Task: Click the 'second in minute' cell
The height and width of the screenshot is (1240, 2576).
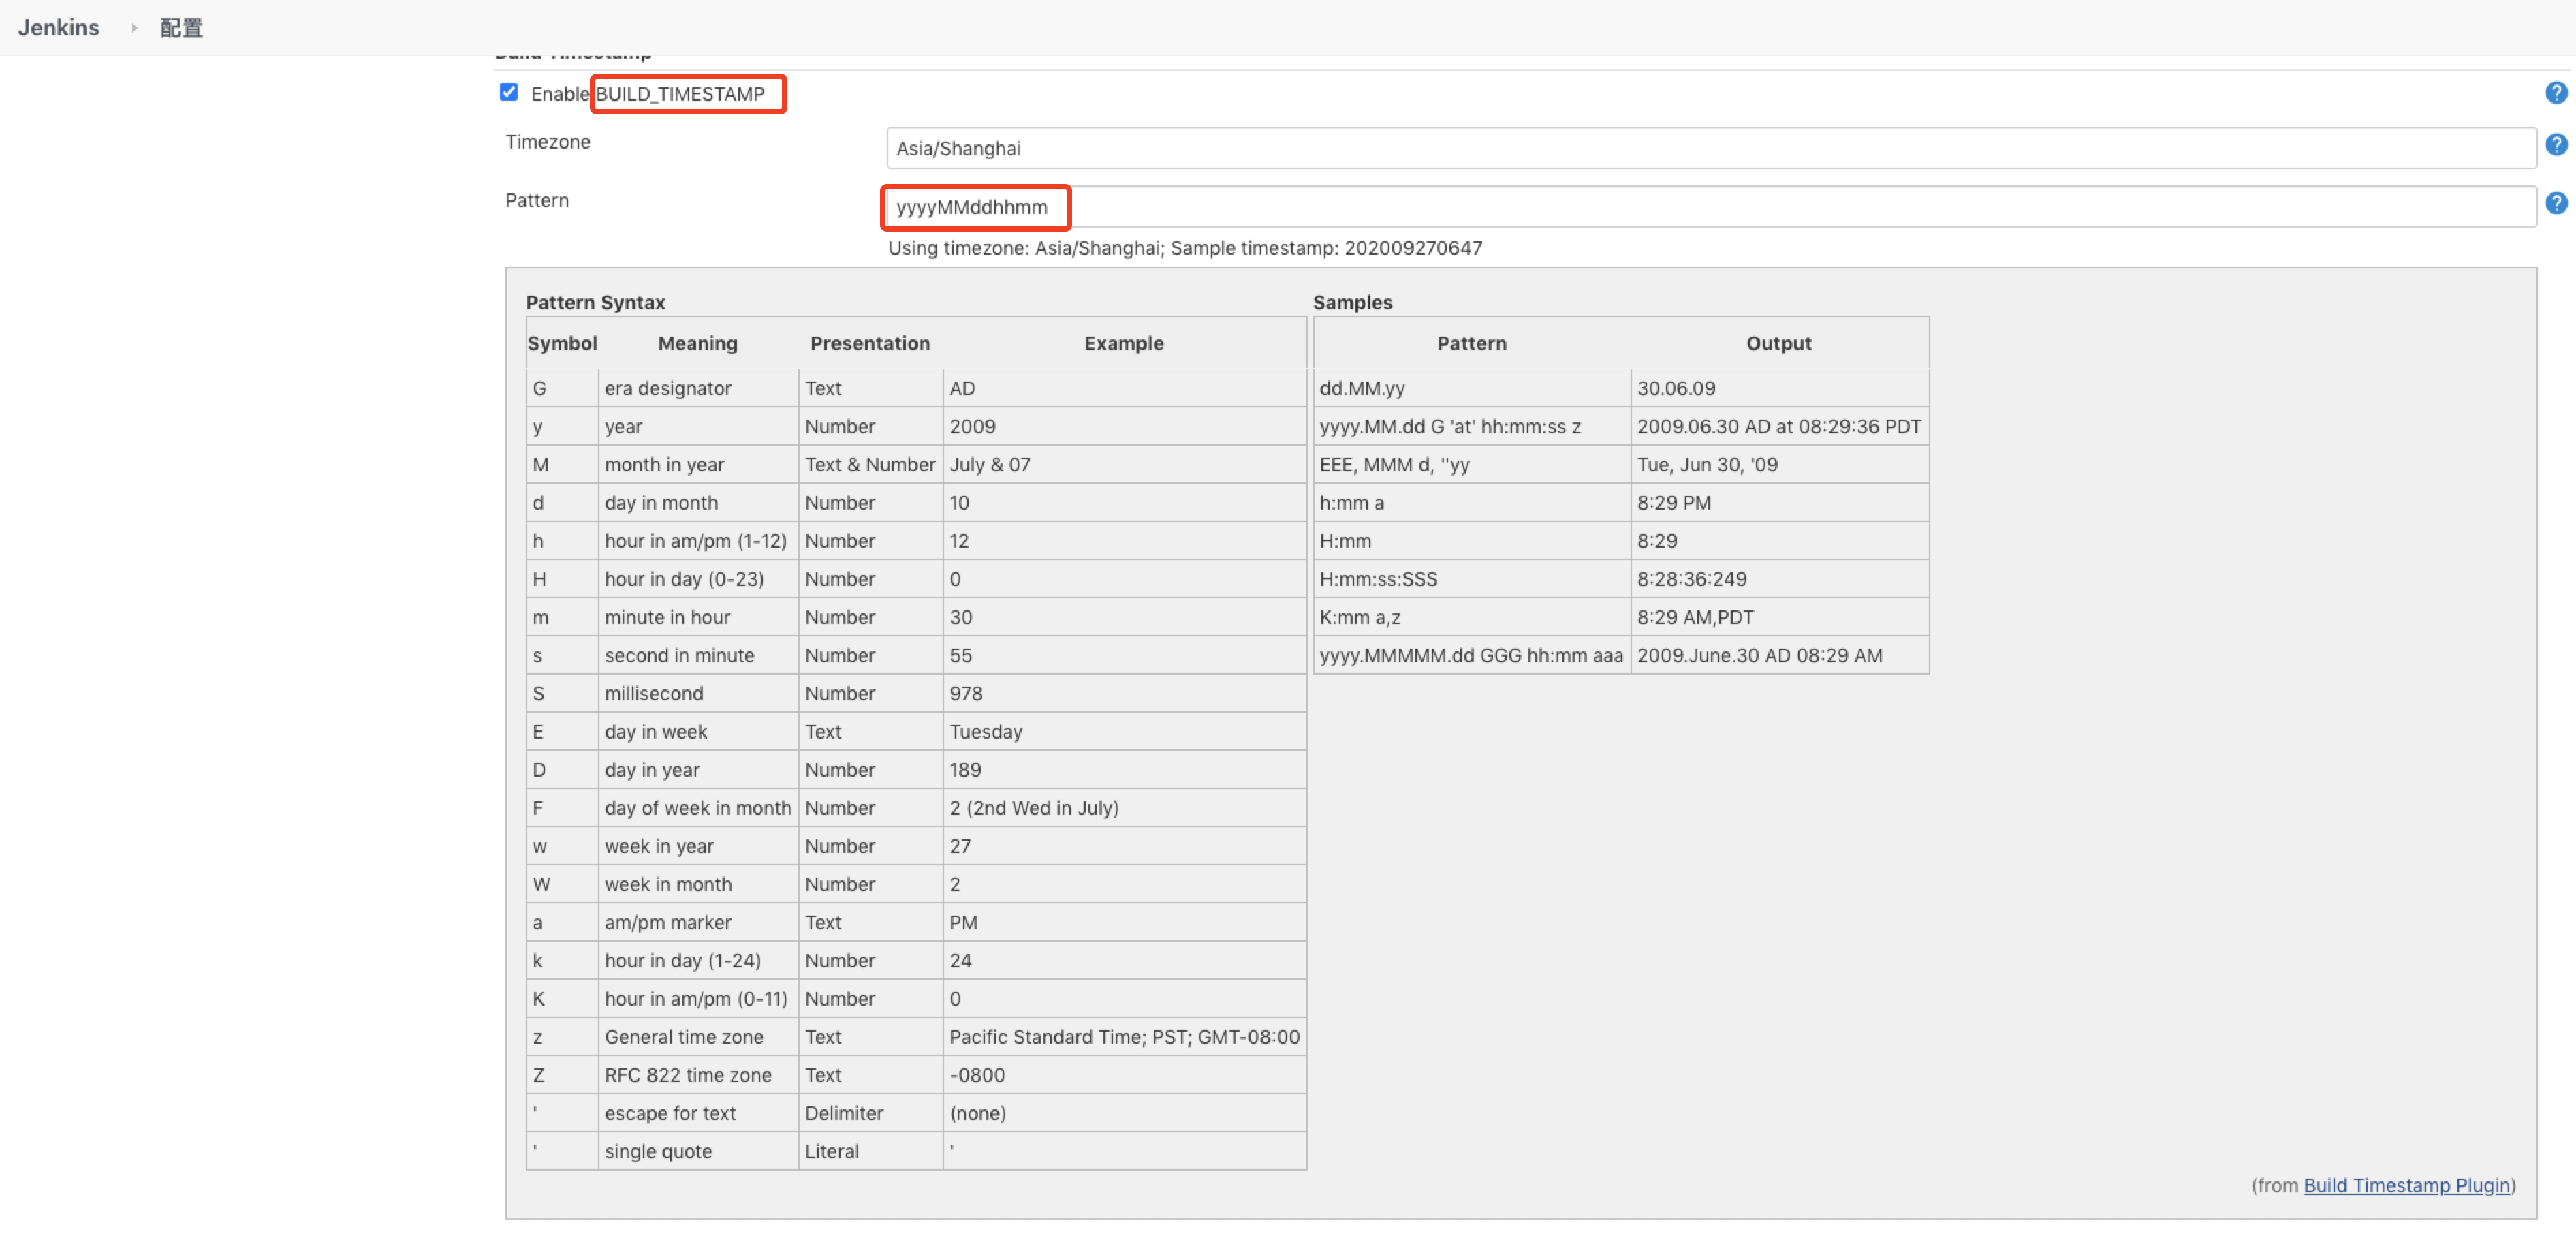Action: click(699, 656)
